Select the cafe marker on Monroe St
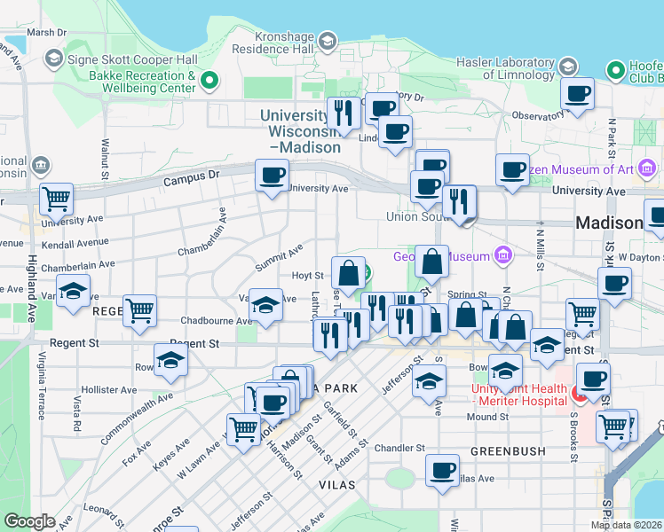 coord(273,403)
